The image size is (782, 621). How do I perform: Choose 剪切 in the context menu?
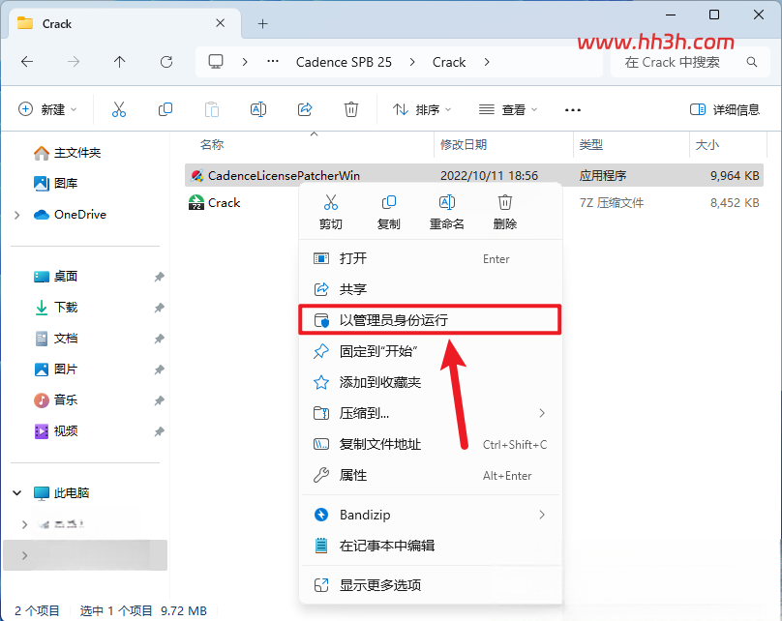331,212
